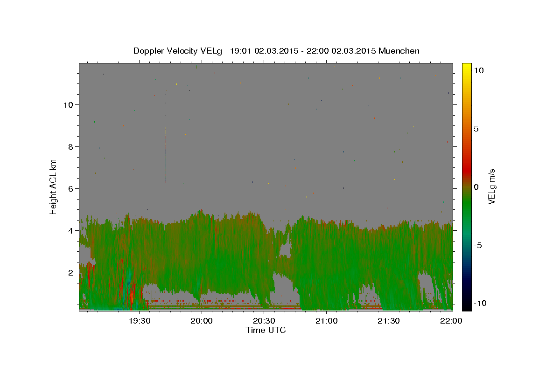
Task: Click the height tick label 10
Action: pos(69,104)
